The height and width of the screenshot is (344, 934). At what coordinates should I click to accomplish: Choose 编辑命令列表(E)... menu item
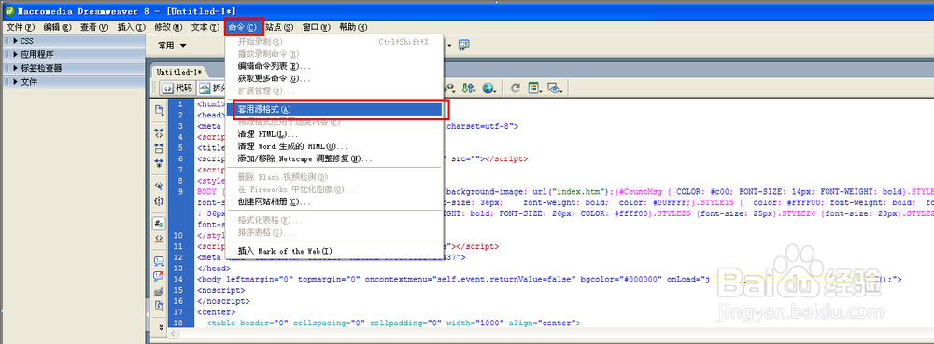tap(334, 66)
